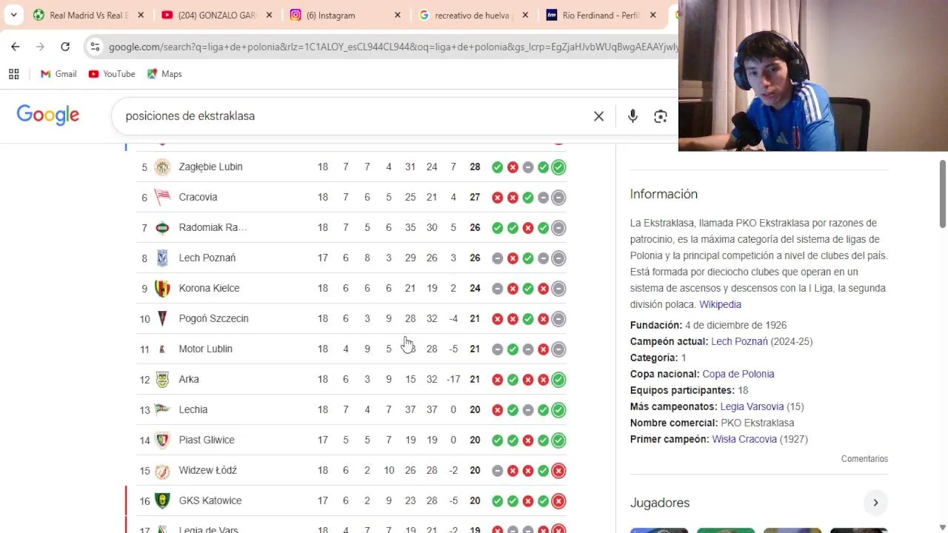
Task: Open the Apps grid in bookmarks bar
Action: click(x=13, y=74)
